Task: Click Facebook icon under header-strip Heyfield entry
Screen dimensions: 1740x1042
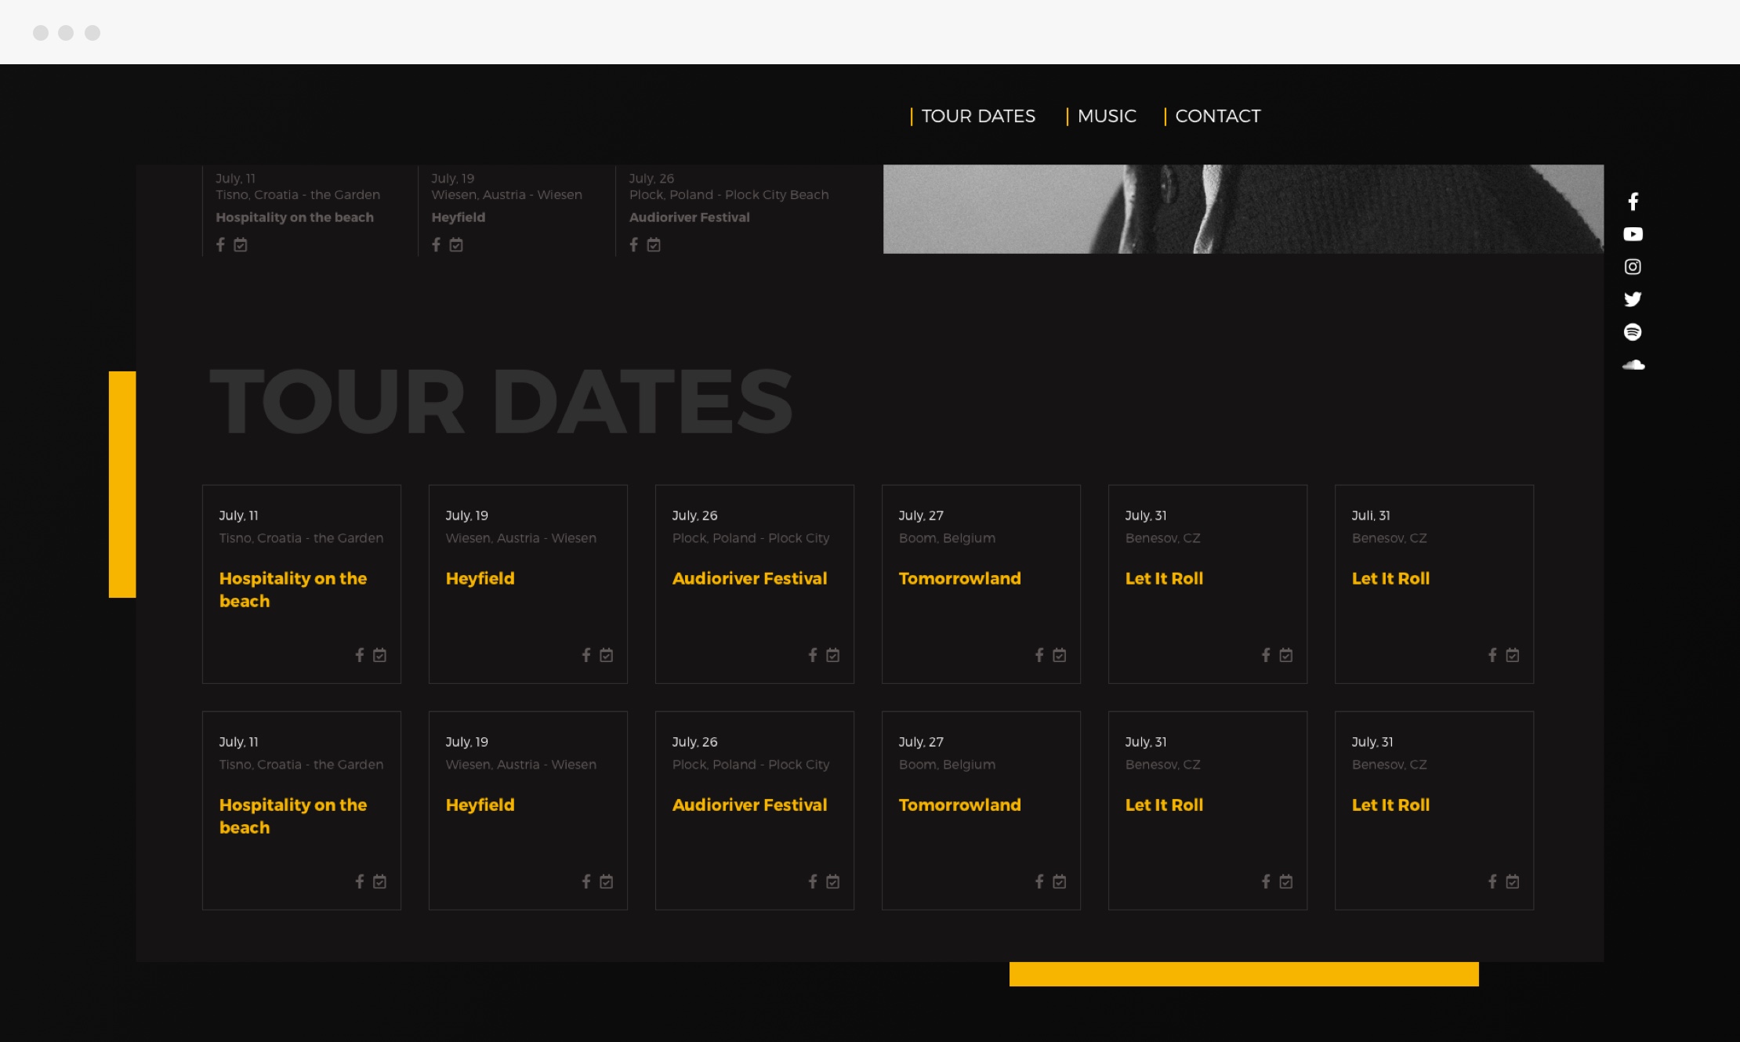Action: 437,245
